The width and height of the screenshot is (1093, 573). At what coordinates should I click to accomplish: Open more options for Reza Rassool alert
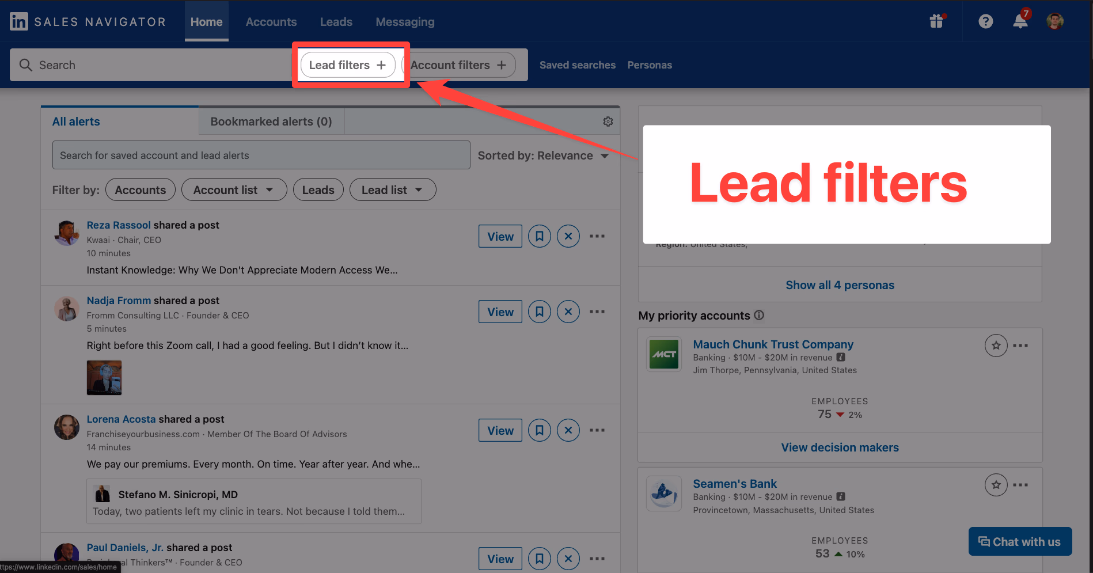pos(597,236)
